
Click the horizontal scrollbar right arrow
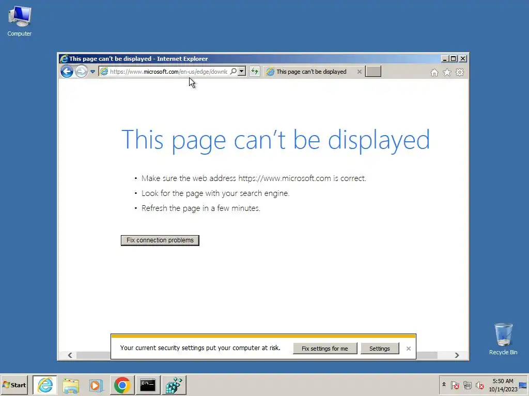(457, 355)
